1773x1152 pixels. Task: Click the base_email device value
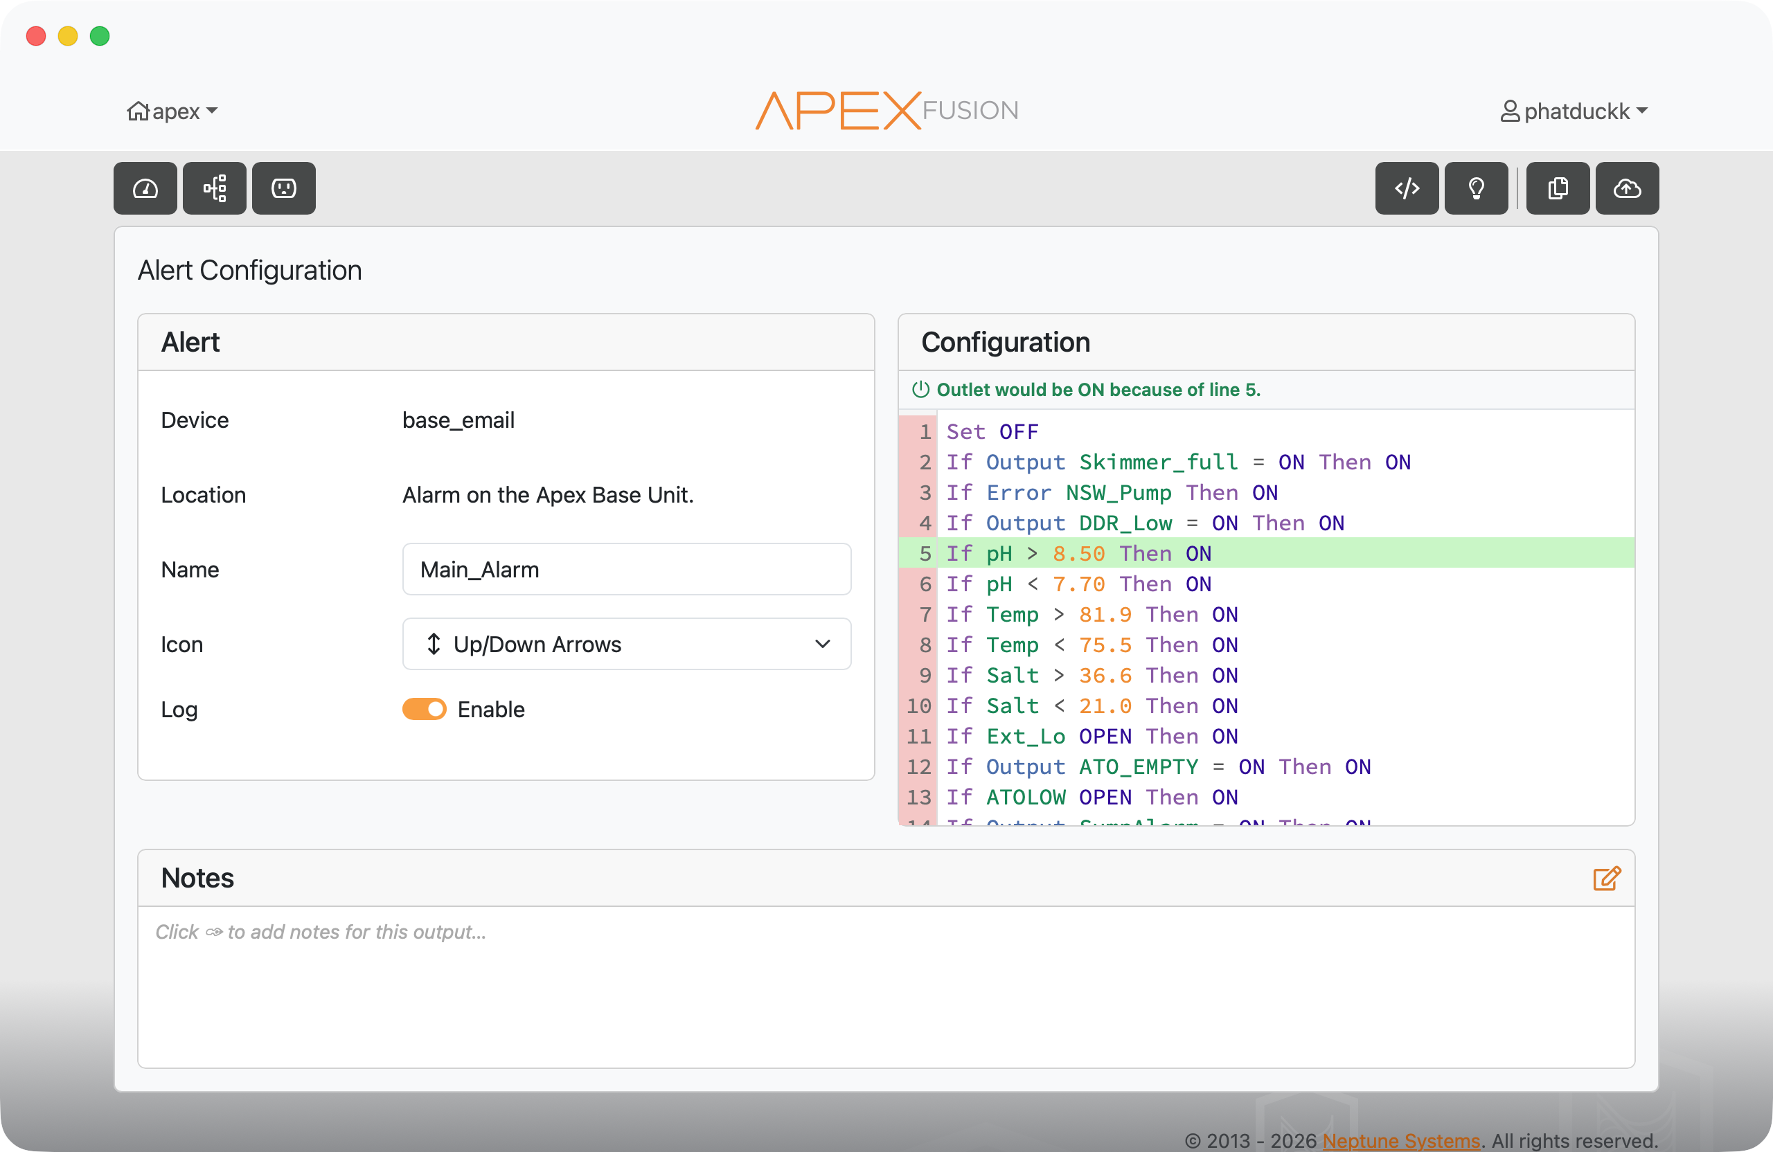pyautogui.click(x=458, y=420)
